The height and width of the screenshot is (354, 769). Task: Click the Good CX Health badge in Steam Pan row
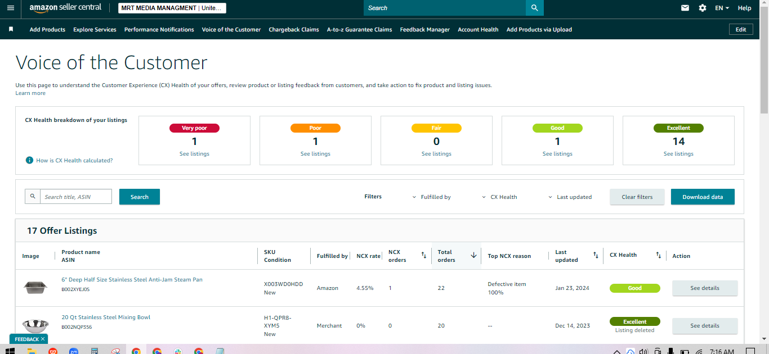635,288
